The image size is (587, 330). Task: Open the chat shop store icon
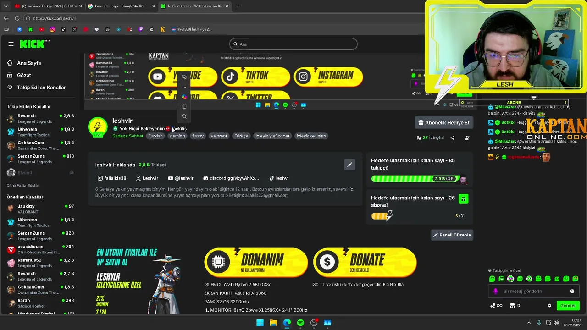point(512,305)
